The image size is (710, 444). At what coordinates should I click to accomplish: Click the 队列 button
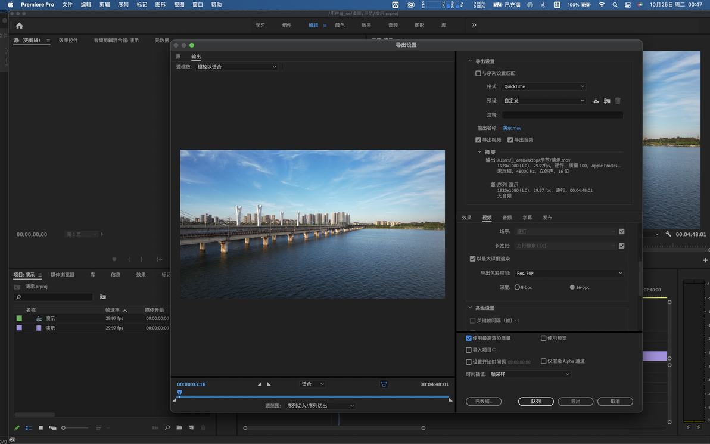click(x=535, y=402)
